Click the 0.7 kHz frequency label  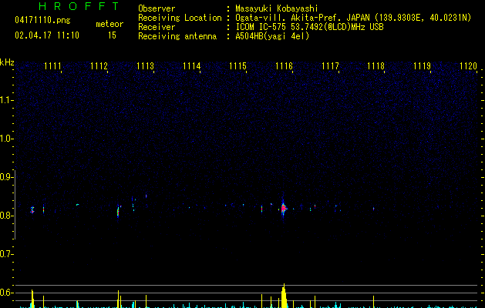pyautogui.click(x=6, y=254)
